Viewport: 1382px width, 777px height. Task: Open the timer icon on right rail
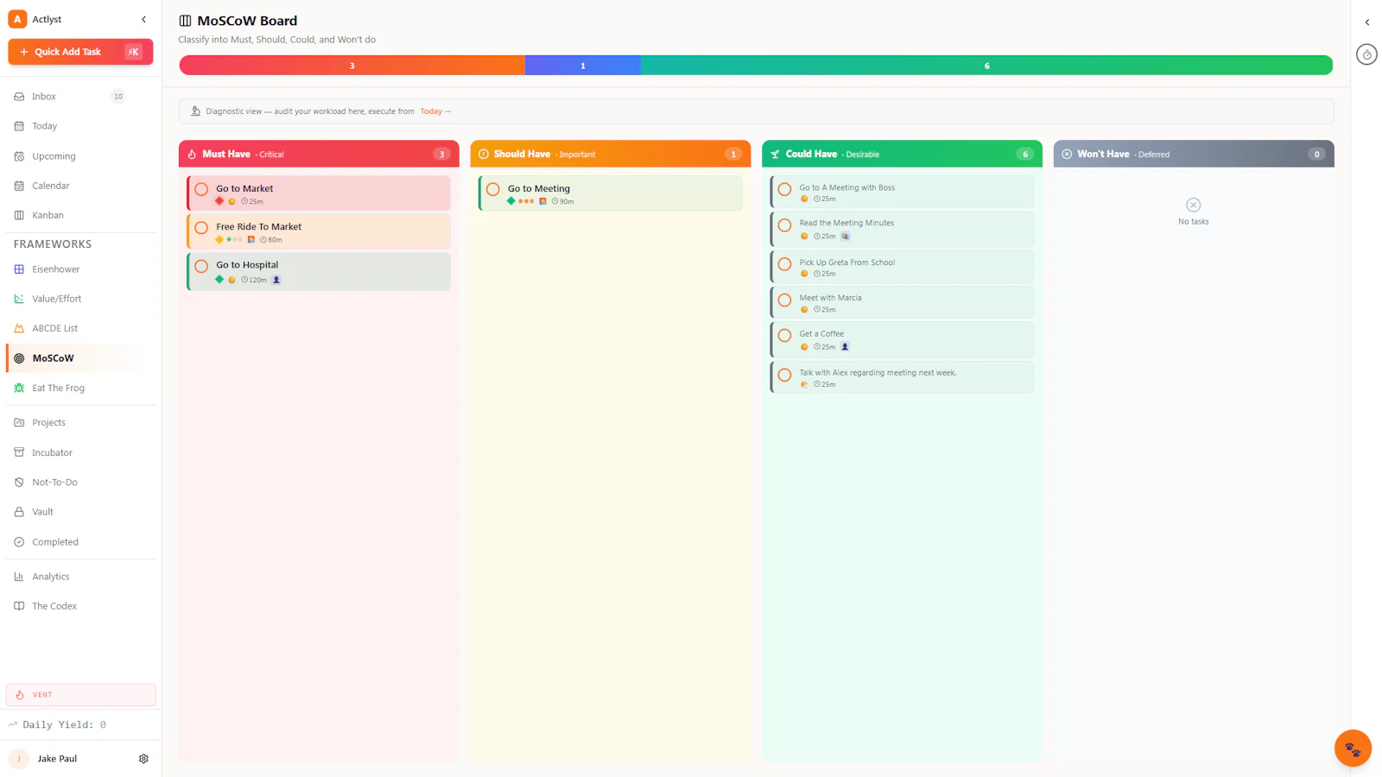click(1366, 55)
